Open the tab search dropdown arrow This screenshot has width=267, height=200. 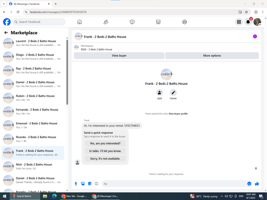click(4, 4)
